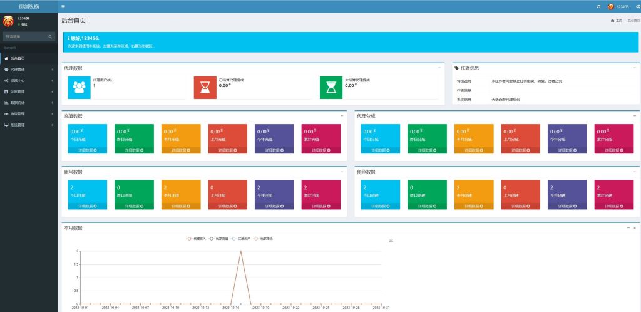Toggle 注册用户 series in chart legend
The image size is (641, 312).
pos(243,239)
